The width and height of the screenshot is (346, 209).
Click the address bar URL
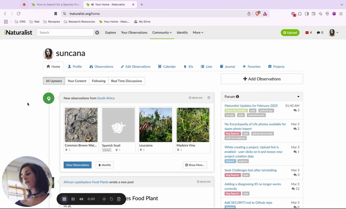pyautogui.click(x=85, y=14)
